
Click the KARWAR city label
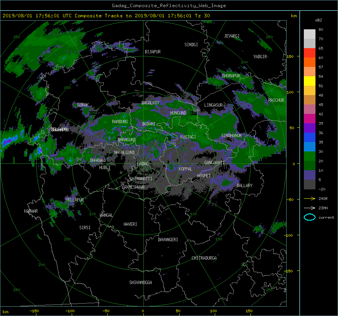pyautogui.click(x=31, y=211)
